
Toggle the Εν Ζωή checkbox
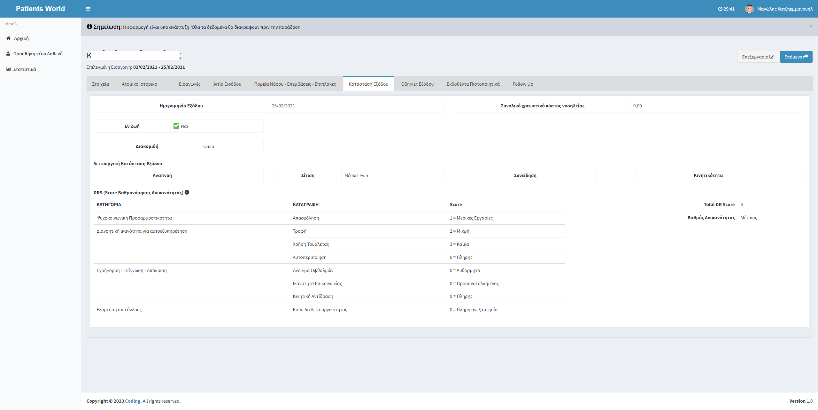coord(176,126)
